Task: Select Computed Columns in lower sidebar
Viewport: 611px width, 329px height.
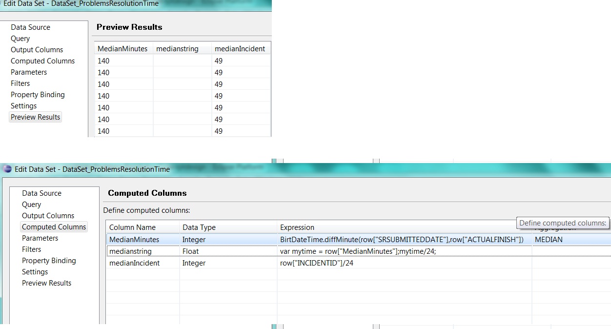Action: click(x=54, y=227)
